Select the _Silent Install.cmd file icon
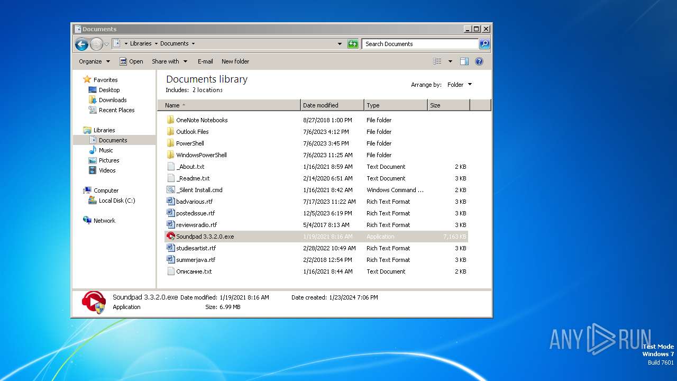 [170, 190]
